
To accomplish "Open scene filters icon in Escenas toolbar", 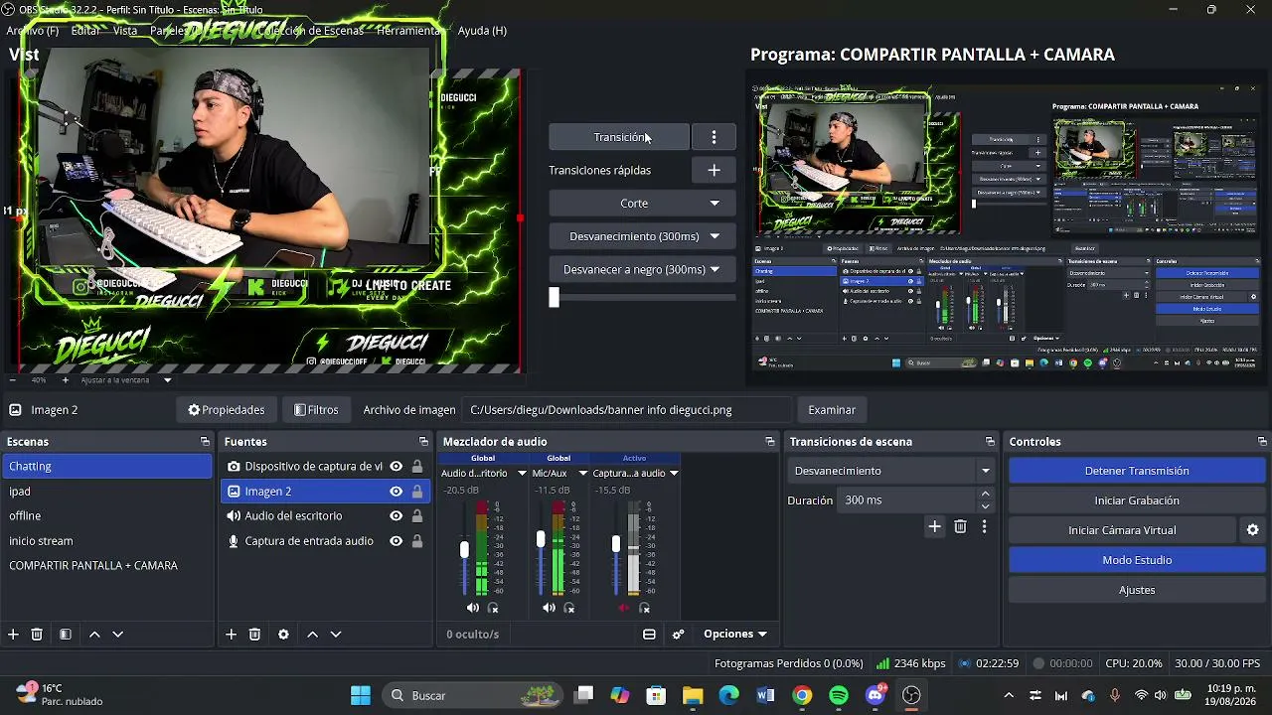I will [x=66, y=635].
